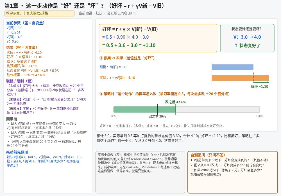Select the substitution line "= 0.5 + 0.90 × 4.0 − 3.0"
Screen dimensions: 281x196
click(x=125, y=37)
